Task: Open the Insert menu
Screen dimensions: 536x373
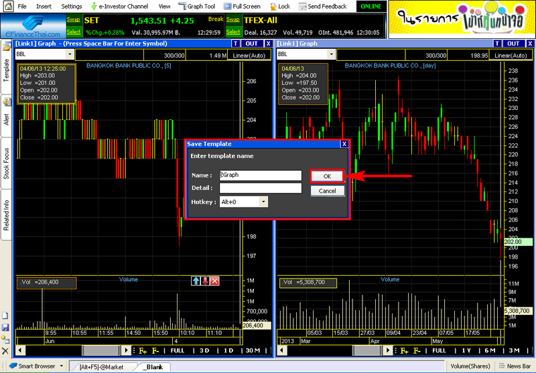Action: (44, 6)
